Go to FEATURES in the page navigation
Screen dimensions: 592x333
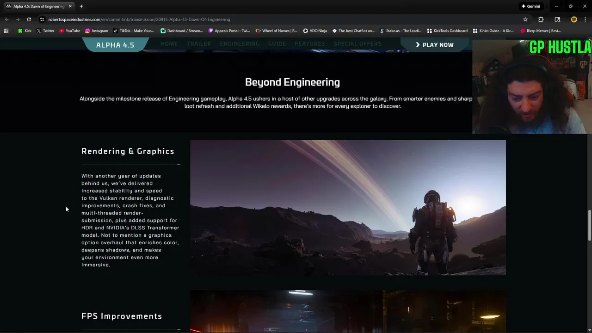[x=310, y=44]
